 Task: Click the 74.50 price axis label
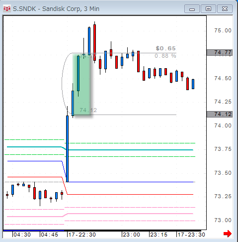[223, 78]
